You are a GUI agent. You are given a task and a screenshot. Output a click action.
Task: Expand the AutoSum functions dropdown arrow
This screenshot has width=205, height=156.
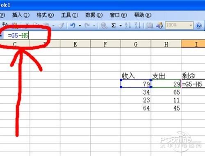click(x=121, y=26)
